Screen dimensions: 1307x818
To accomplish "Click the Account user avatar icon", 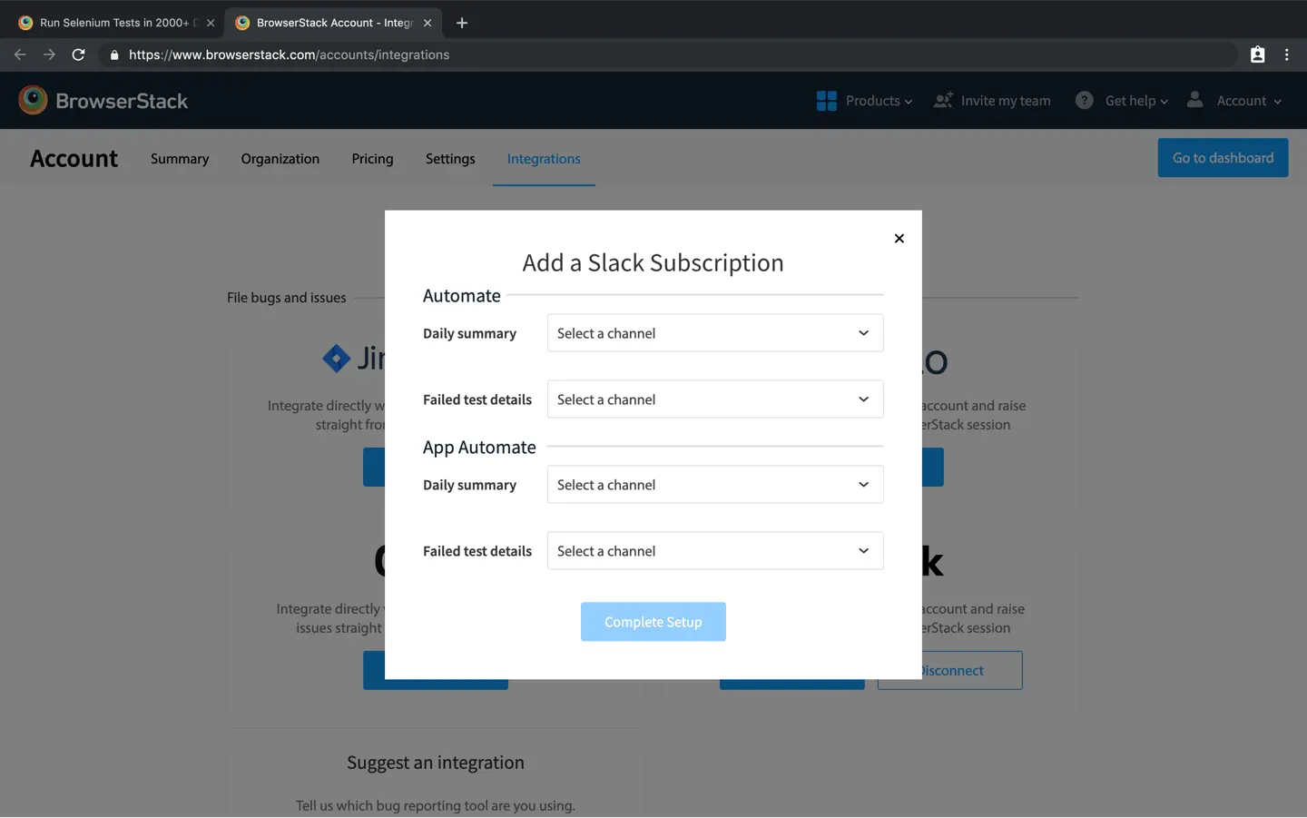I will tap(1194, 100).
